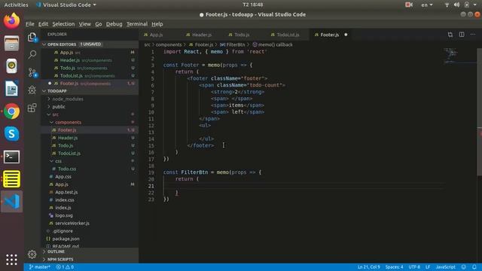
Task: Click the Visual Studio Code dock icon
Action: click(12, 202)
